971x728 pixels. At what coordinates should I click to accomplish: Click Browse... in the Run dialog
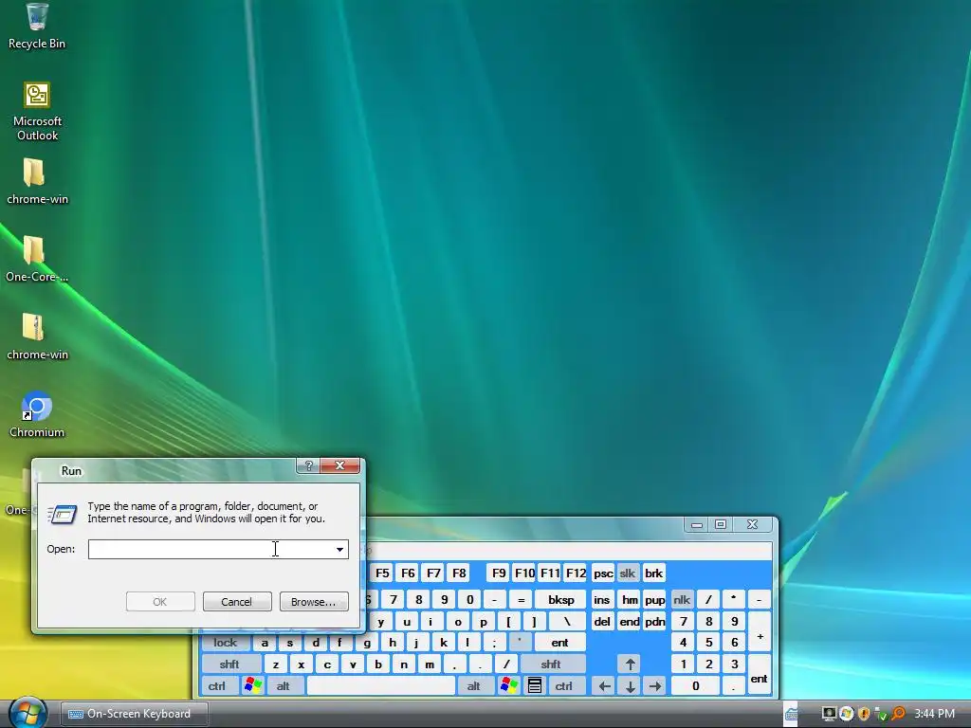(x=313, y=602)
